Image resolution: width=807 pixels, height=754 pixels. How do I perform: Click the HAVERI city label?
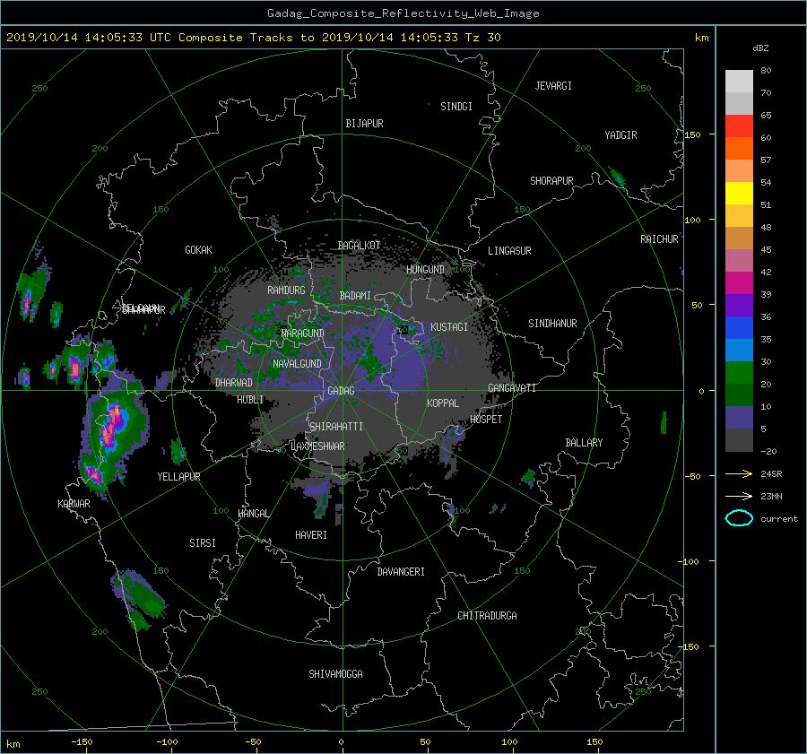click(311, 535)
